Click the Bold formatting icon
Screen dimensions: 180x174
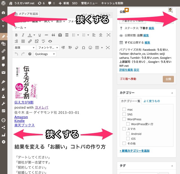coord(16,35)
